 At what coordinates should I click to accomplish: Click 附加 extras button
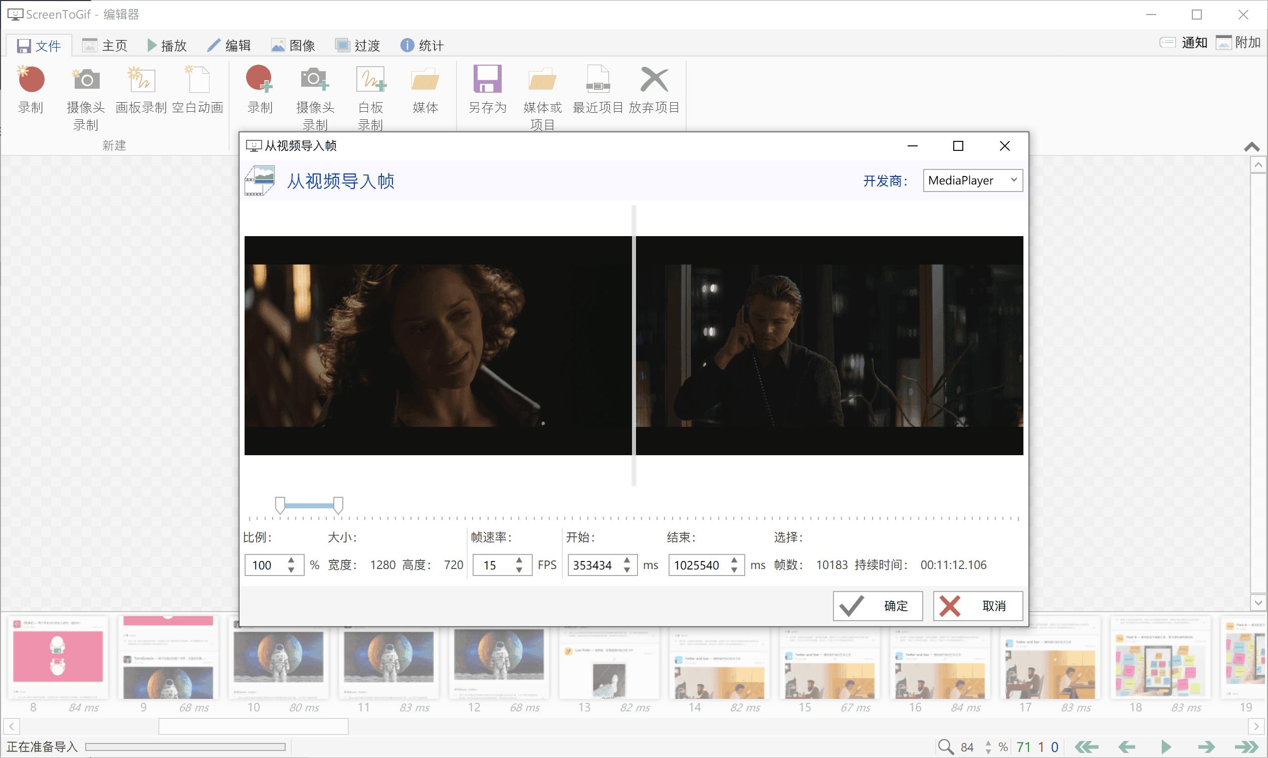click(1238, 43)
